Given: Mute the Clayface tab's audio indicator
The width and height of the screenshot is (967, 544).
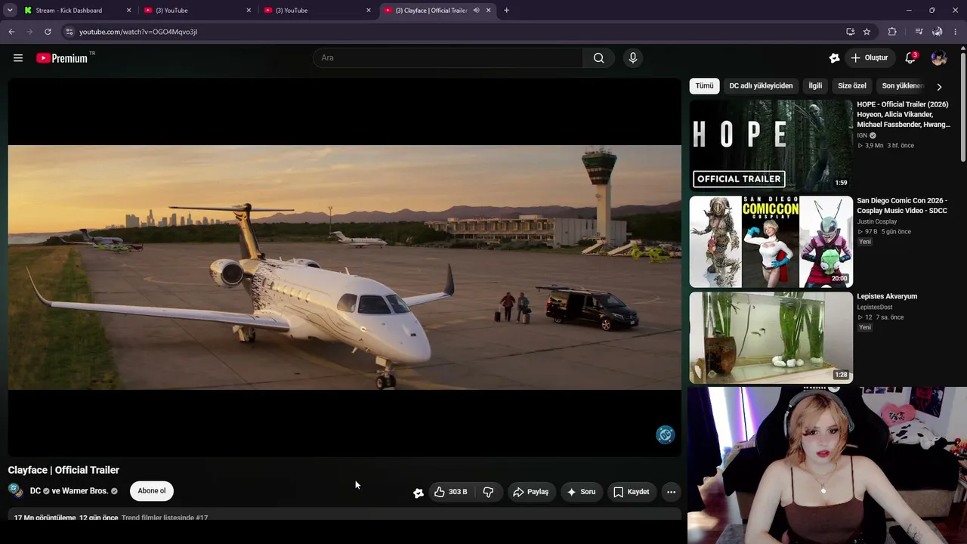Looking at the screenshot, I should 476,11.
